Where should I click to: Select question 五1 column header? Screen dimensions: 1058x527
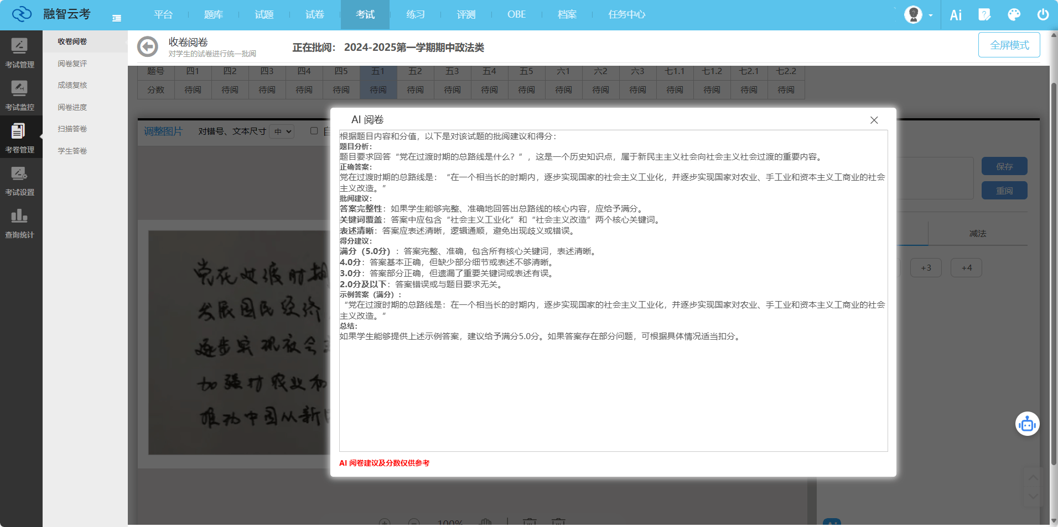[x=378, y=71]
